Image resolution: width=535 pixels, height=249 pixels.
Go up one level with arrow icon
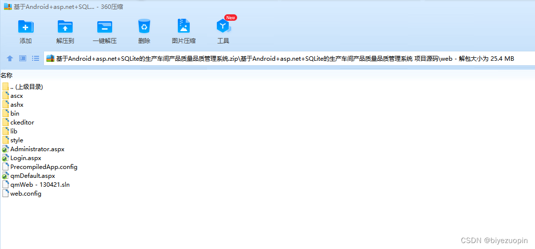coord(10,58)
